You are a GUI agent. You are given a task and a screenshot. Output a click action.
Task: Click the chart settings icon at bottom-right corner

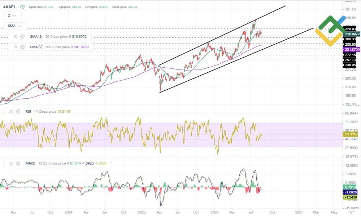point(352,212)
